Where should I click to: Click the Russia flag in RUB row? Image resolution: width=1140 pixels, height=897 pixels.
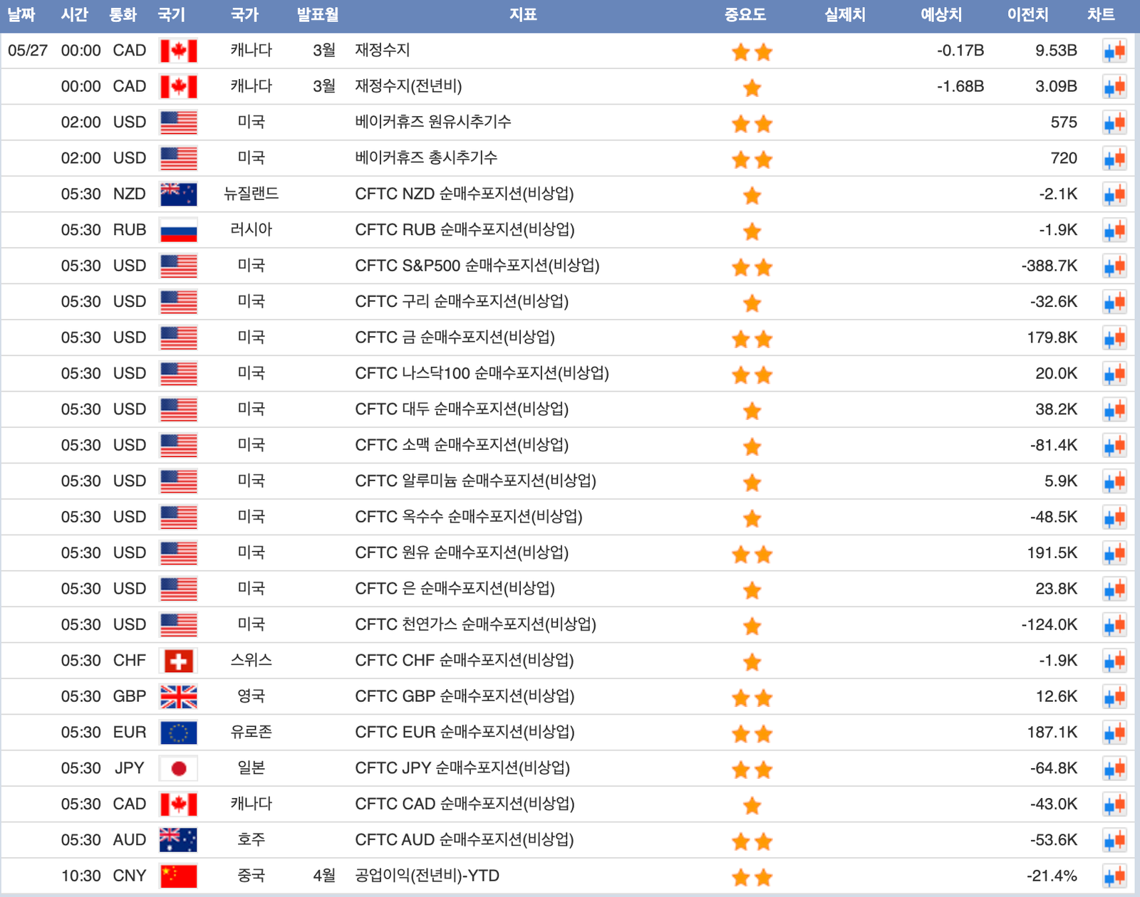point(178,231)
